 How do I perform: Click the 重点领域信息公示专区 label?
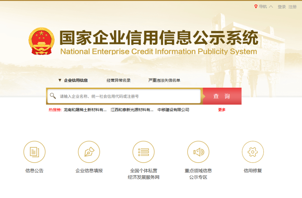(x=198, y=174)
